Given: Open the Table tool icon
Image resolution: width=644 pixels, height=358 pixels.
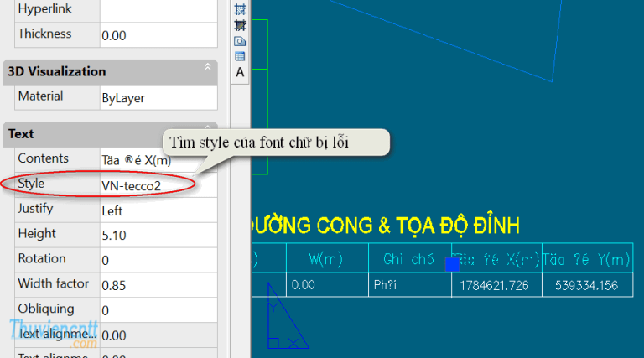Looking at the screenshot, I should [x=240, y=56].
